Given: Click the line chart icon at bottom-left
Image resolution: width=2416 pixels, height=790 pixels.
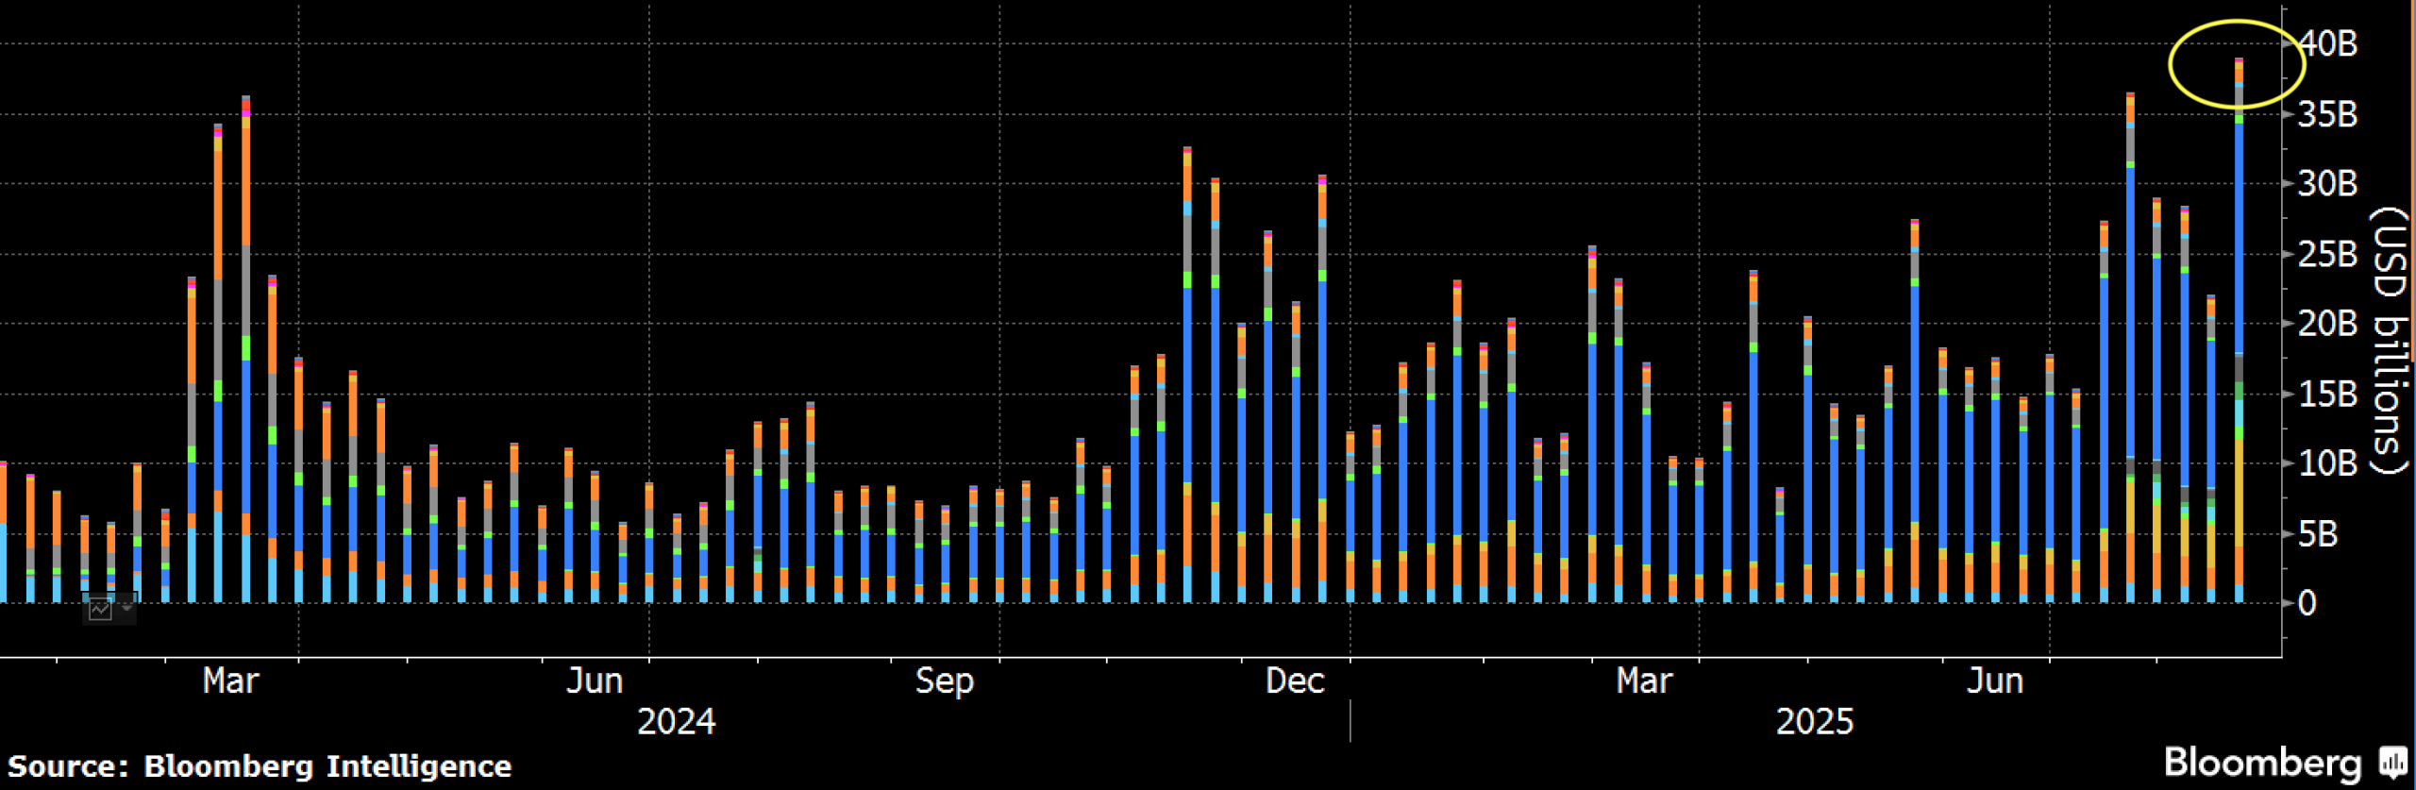Looking at the screenshot, I should coord(100,609).
